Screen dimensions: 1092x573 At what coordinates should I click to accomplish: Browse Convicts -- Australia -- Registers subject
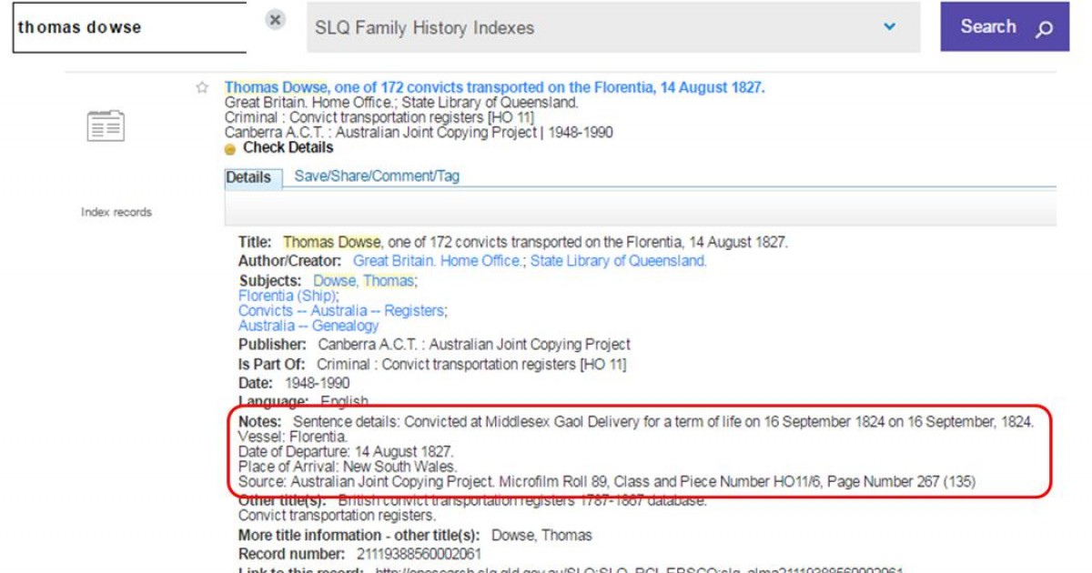pyautogui.click(x=341, y=311)
